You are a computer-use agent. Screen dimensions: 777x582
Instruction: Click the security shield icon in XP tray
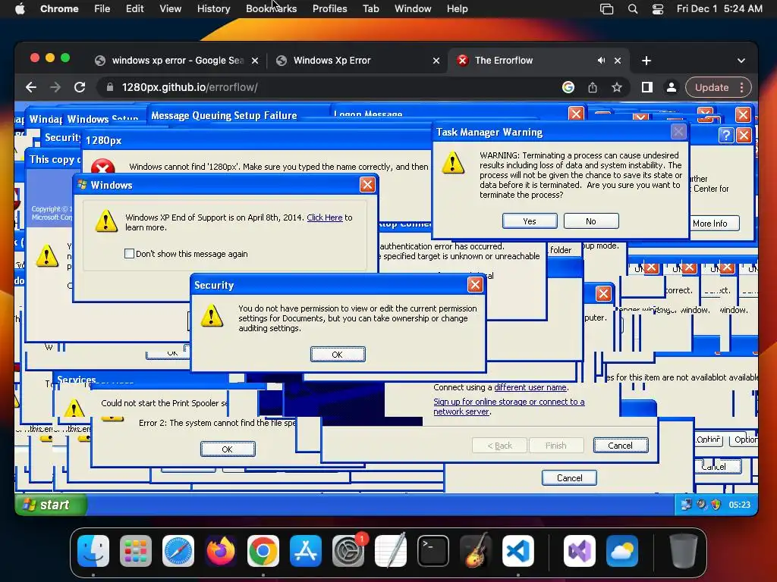coord(716,505)
